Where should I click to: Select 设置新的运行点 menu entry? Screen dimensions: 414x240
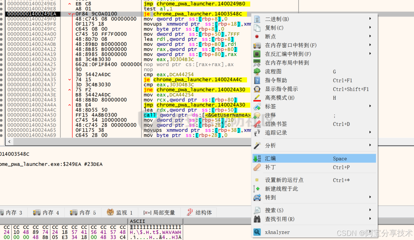(x=314, y=180)
